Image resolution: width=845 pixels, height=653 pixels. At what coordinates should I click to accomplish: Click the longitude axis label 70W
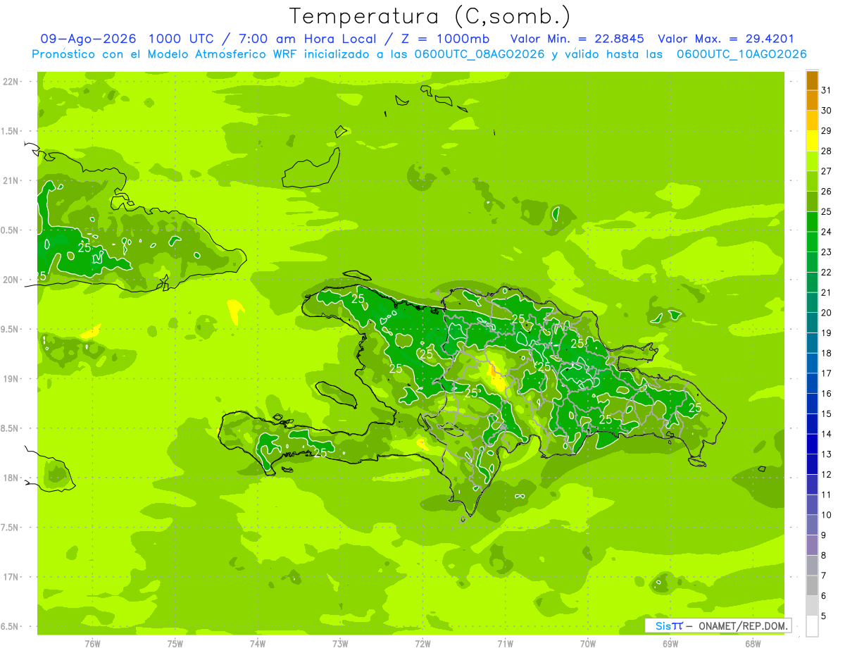coord(588,644)
